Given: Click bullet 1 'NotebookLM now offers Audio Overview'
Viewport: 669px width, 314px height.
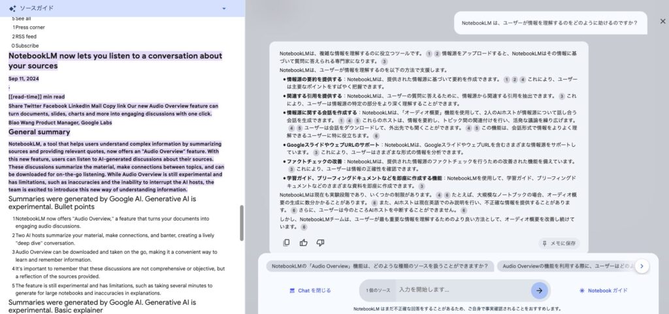Looking at the screenshot, I should pyautogui.click(x=112, y=223).
